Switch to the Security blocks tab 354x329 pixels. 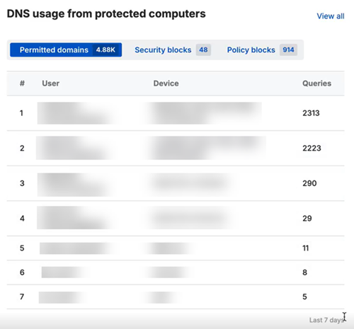point(173,50)
